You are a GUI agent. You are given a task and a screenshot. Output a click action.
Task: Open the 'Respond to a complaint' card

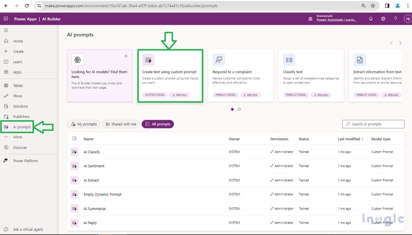click(240, 75)
